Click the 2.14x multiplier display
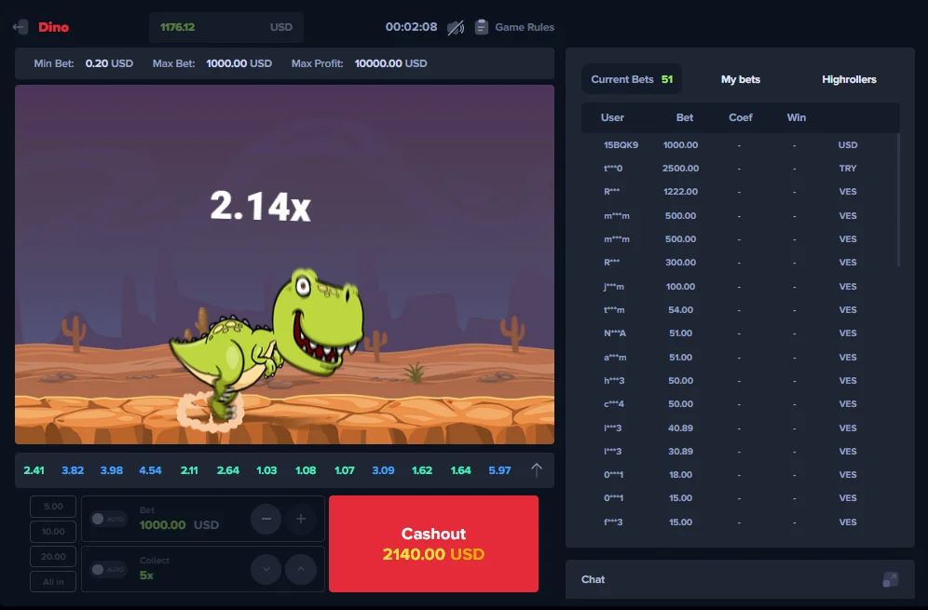This screenshot has width=928, height=610. (x=260, y=206)
